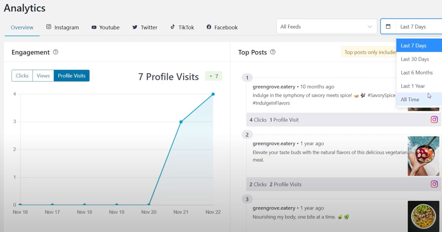Click Instagram icon on first top post
The width and height of the screenshot is (442, 232).
pos(434,120)
